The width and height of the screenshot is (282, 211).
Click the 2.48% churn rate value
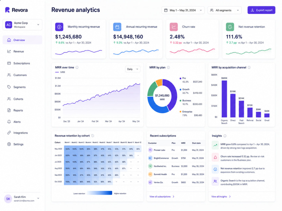point(177,37)
